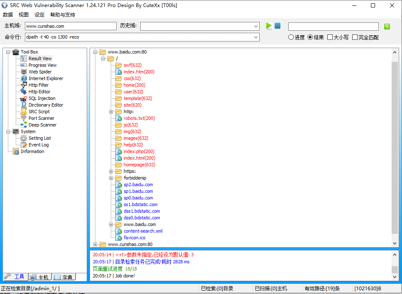Open the SQL Injection tool

[41, 98]
